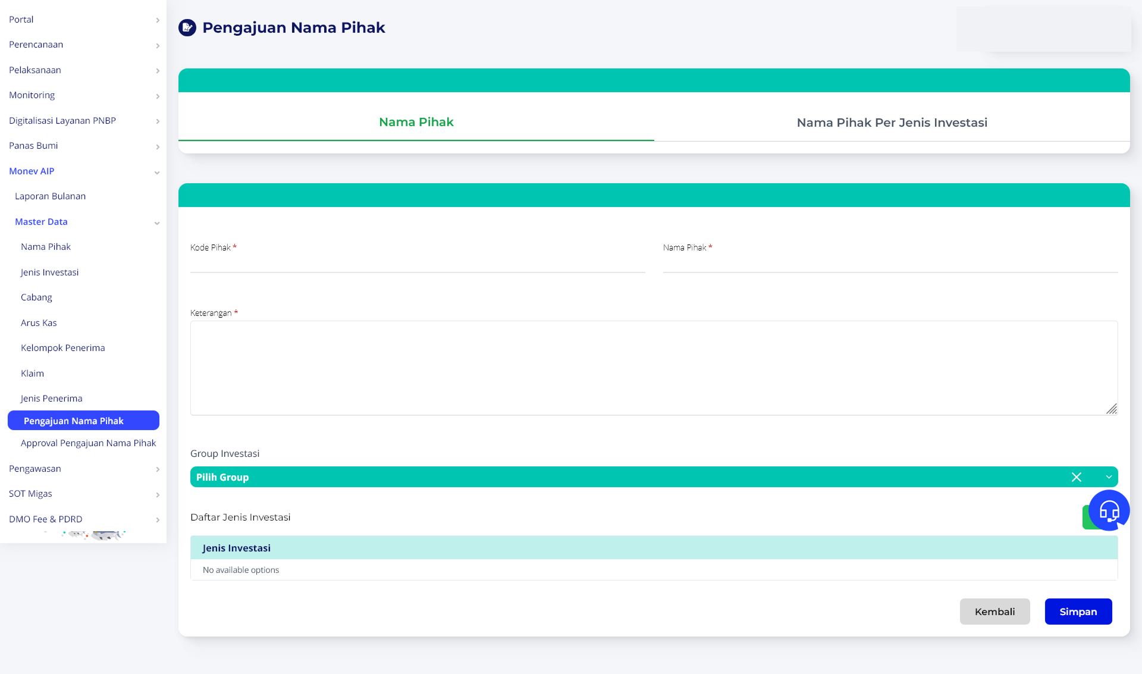Focus the Kode Pihak input field
This screenshot has width=1142, height=674.
418,264
